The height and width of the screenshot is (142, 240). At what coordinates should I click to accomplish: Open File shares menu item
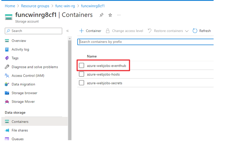pos(20,130)
